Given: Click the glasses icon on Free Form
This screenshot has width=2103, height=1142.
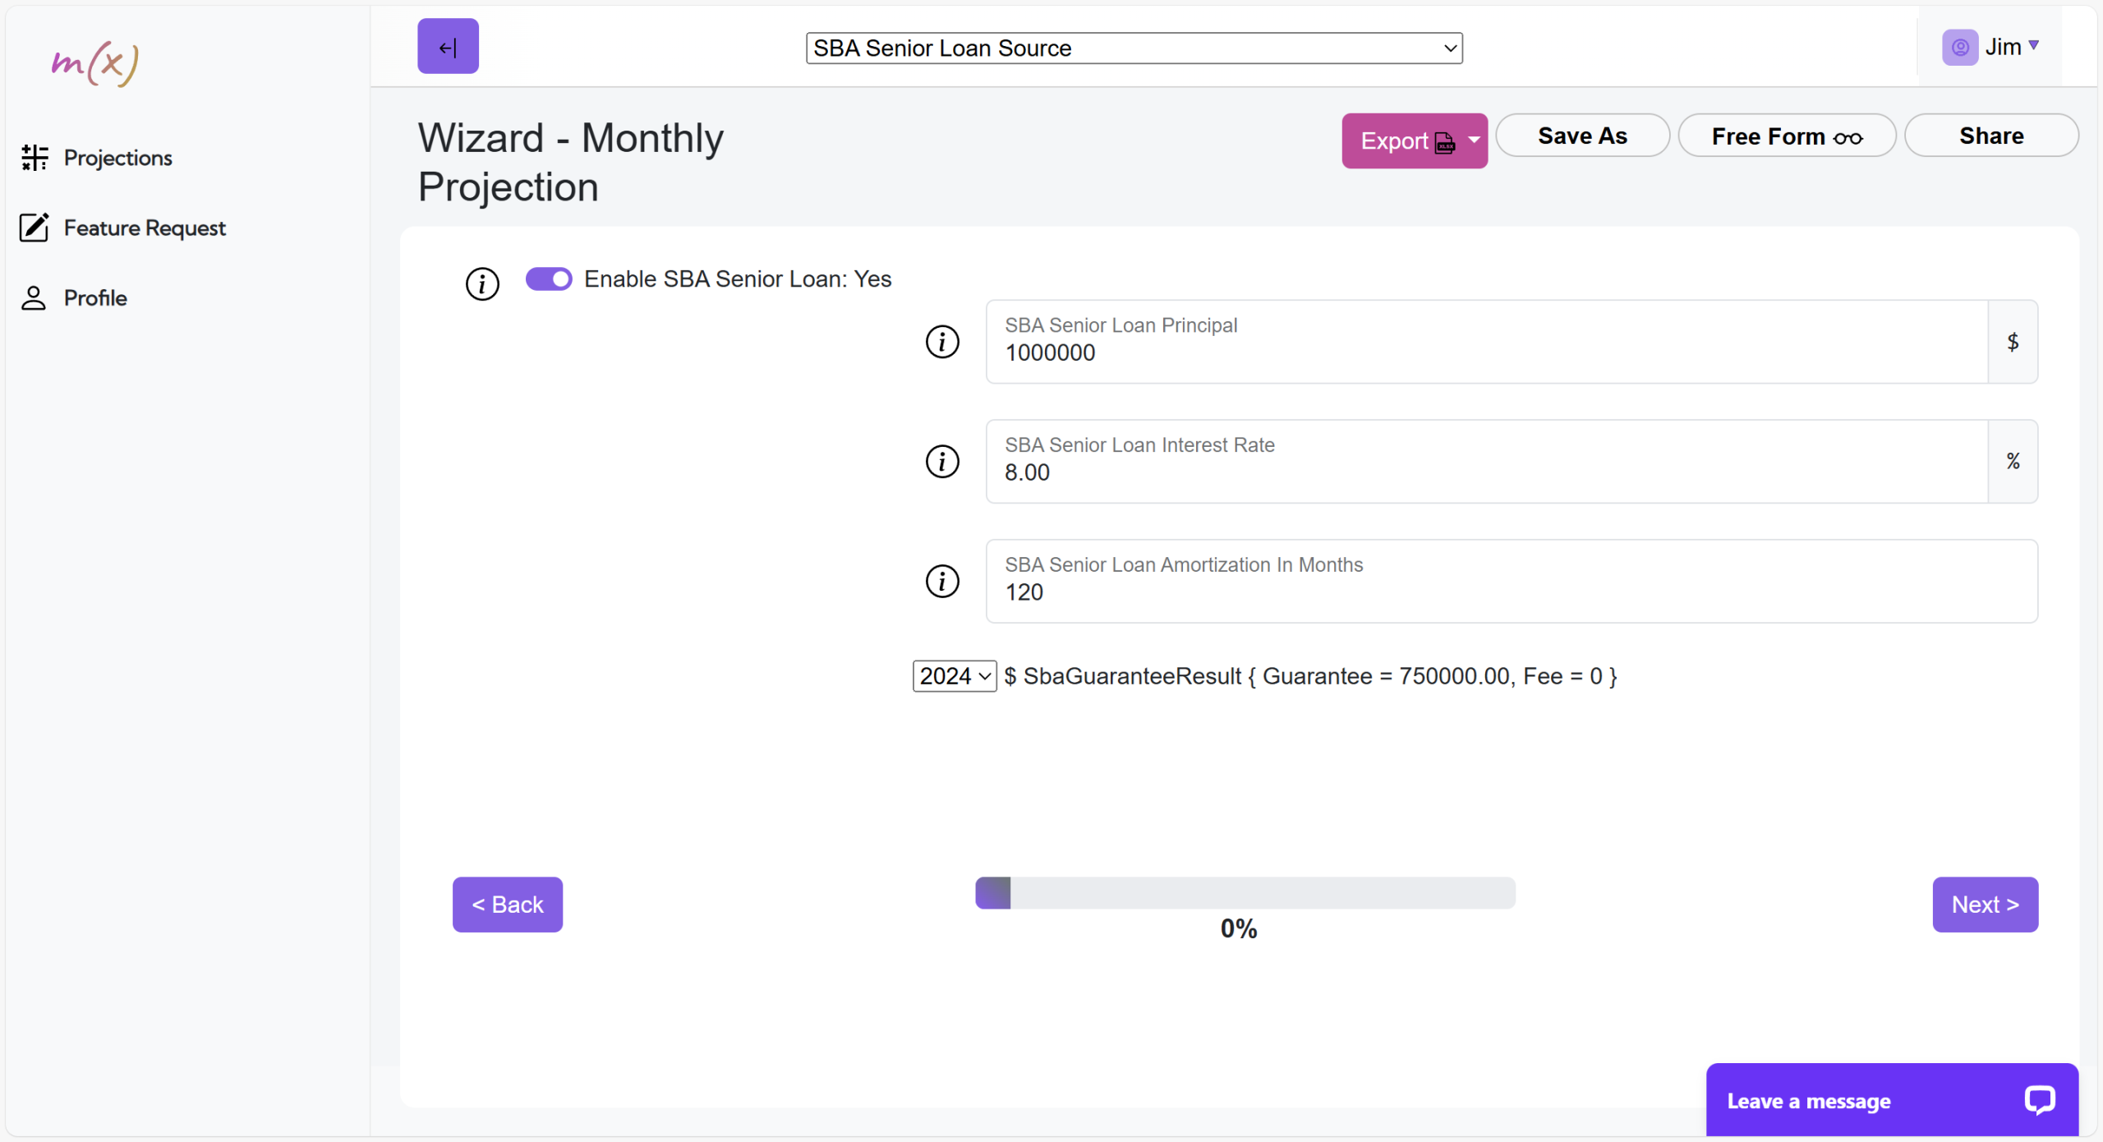Looking at the screenshot, I should click(1848, 138).
